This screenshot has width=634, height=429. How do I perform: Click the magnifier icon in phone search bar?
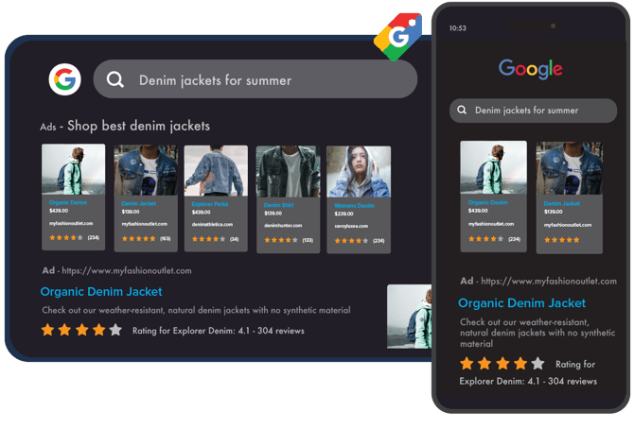coord(462,110)
